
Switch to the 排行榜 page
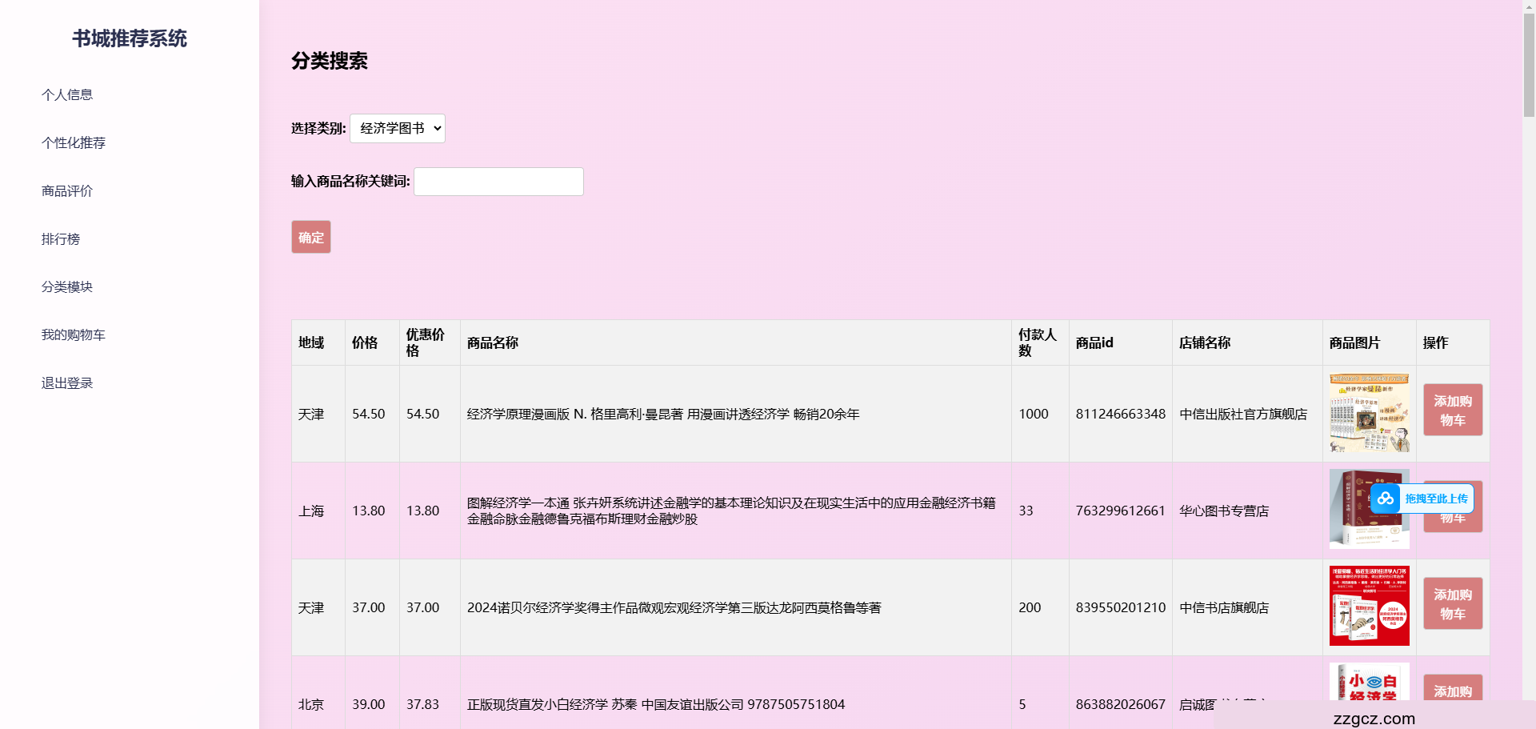click(x=61, y=238)
